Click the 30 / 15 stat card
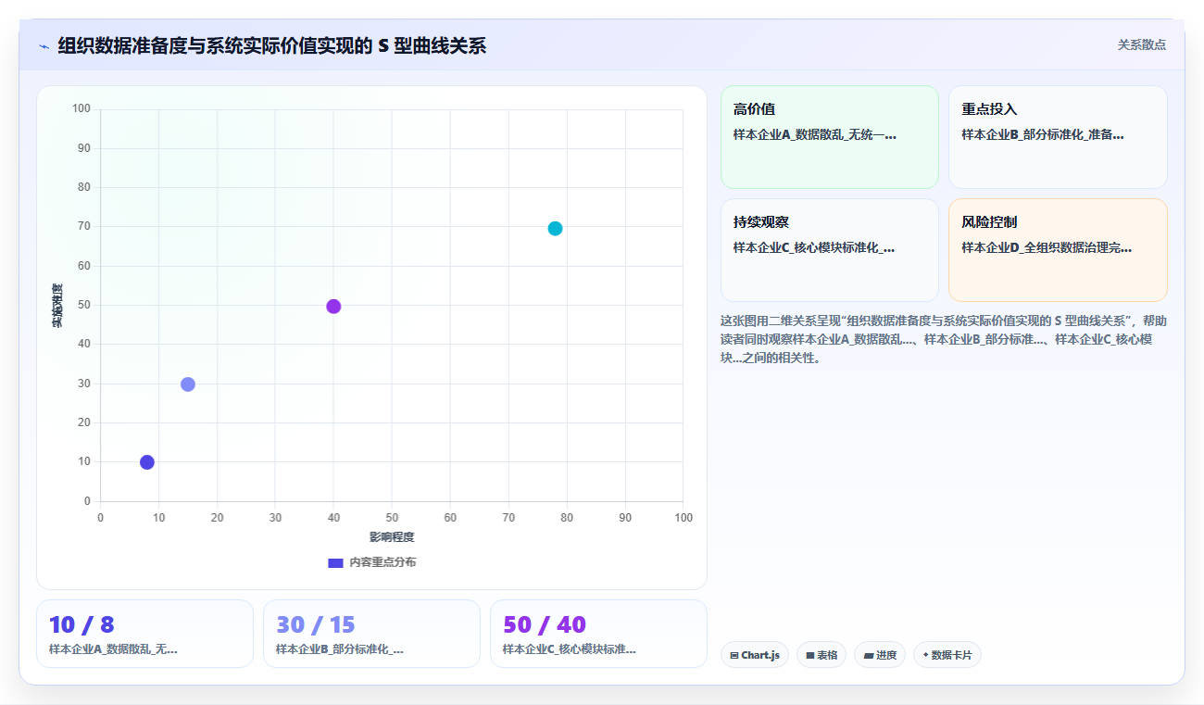This screenshot has height=705, width=1204. pos(371,634)
